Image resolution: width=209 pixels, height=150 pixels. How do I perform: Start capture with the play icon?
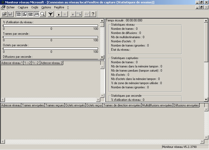tap(59, 14)
